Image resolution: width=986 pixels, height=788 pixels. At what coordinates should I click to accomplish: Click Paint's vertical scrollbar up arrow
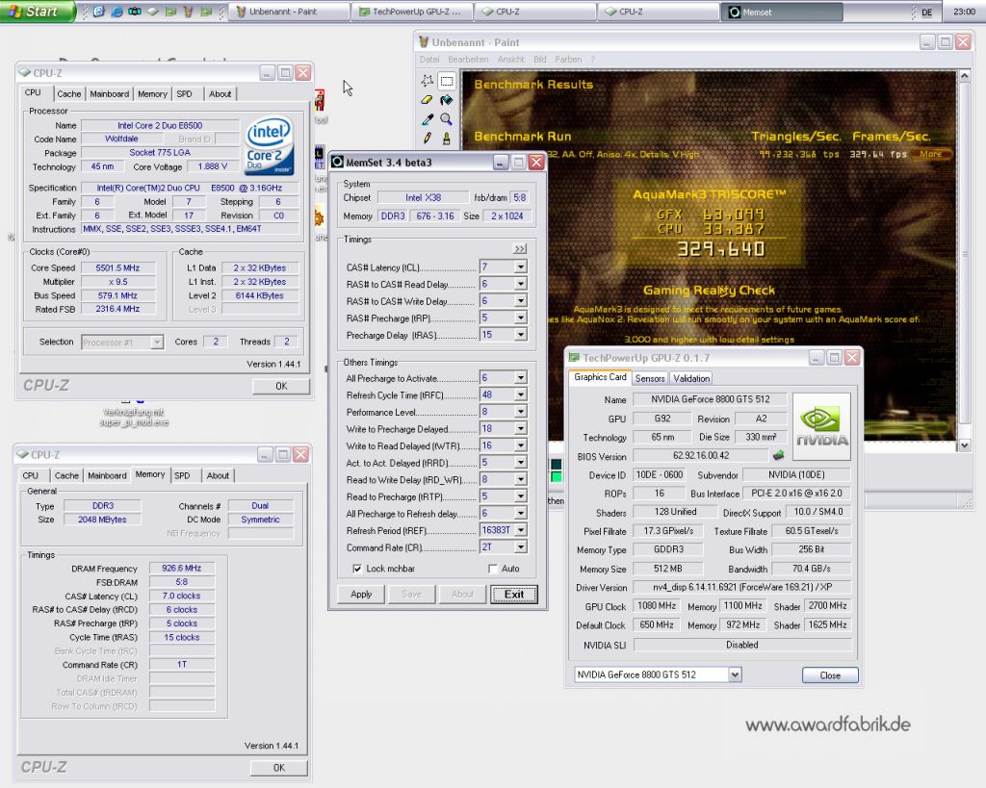(965, 75)
